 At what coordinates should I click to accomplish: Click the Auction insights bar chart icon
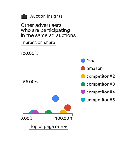[x=24, y=16]
